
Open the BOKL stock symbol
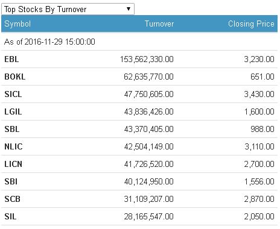pyautogui.click(x=15, y=77)
